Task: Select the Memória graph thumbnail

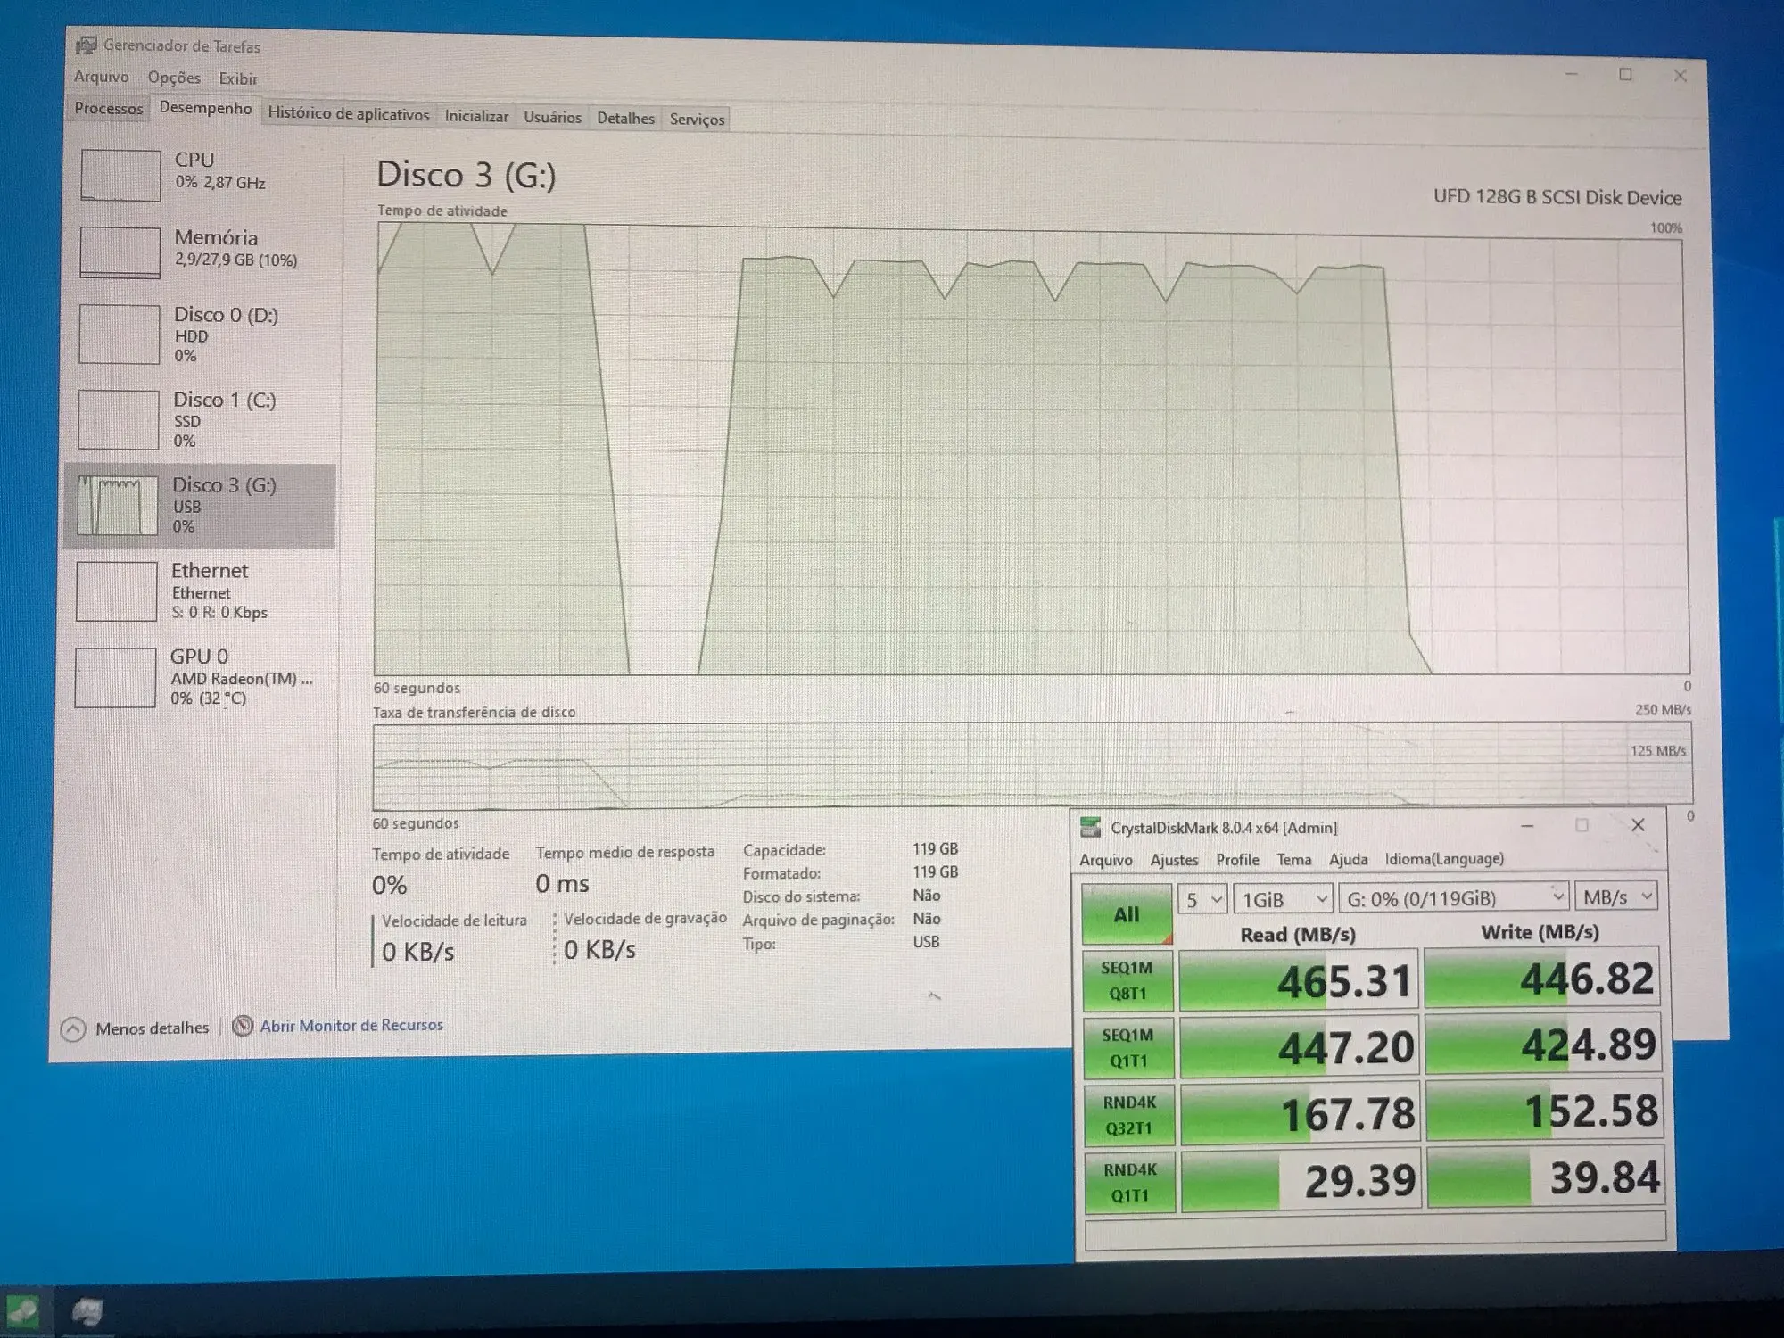Action: [x=120, y=252]
